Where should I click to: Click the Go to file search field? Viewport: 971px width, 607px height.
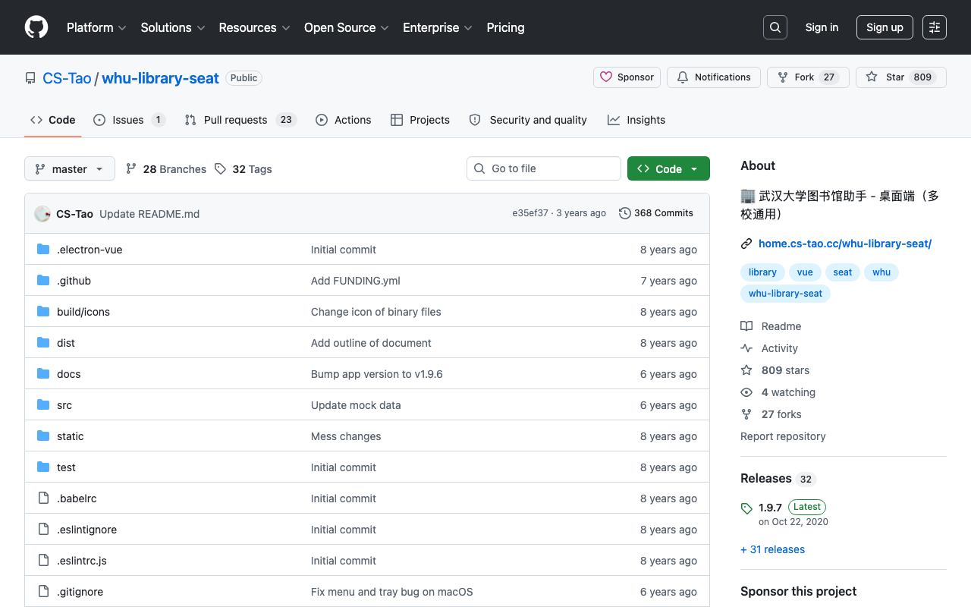(x=544, y=168)
